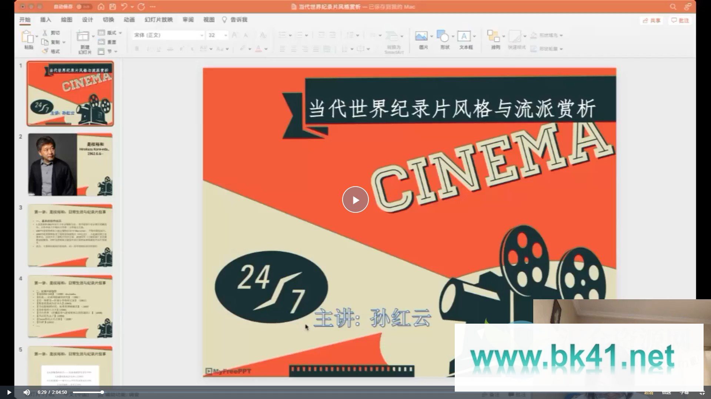Click the search magnifier at the top right
This screenshot has height=399, width=711.
tap(673, 7)
